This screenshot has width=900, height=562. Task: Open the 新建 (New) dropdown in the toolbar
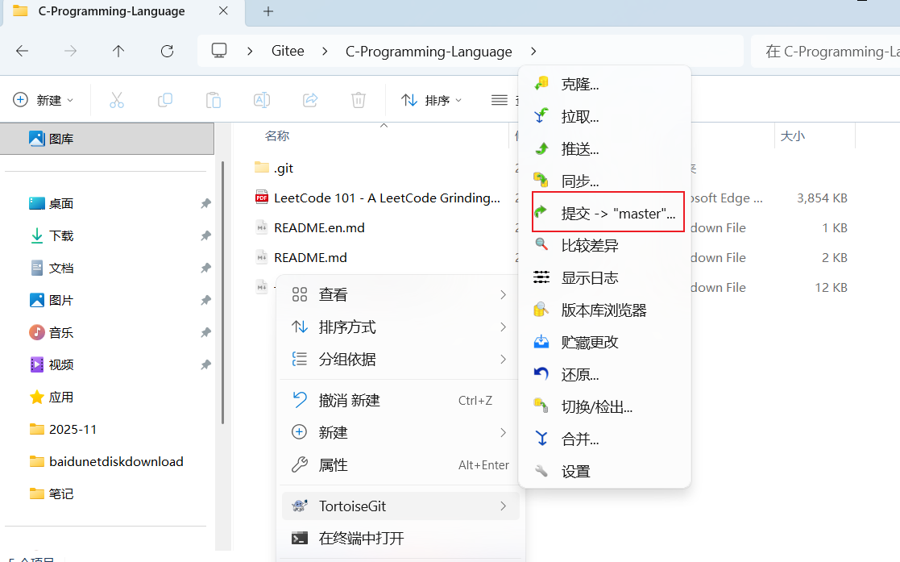(44, 100)
